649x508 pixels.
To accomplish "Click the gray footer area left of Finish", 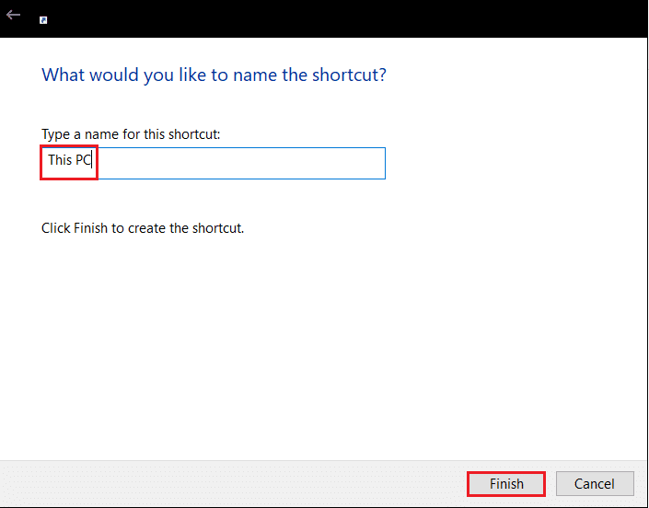I will [232, 483].
